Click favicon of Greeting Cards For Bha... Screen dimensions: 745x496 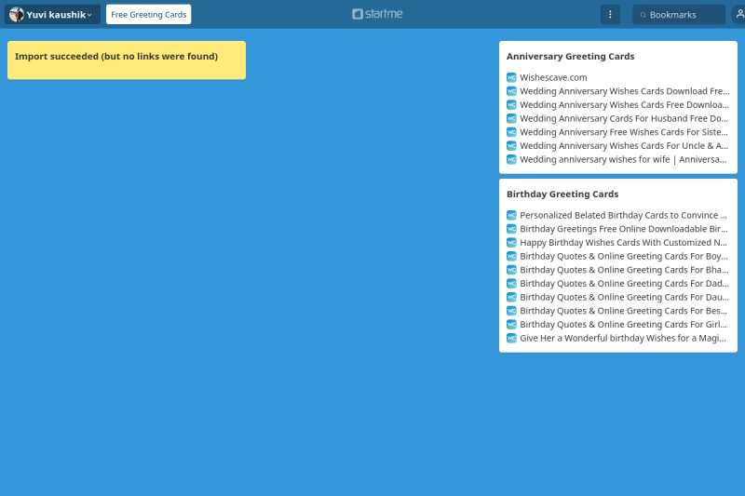[511, 270]
